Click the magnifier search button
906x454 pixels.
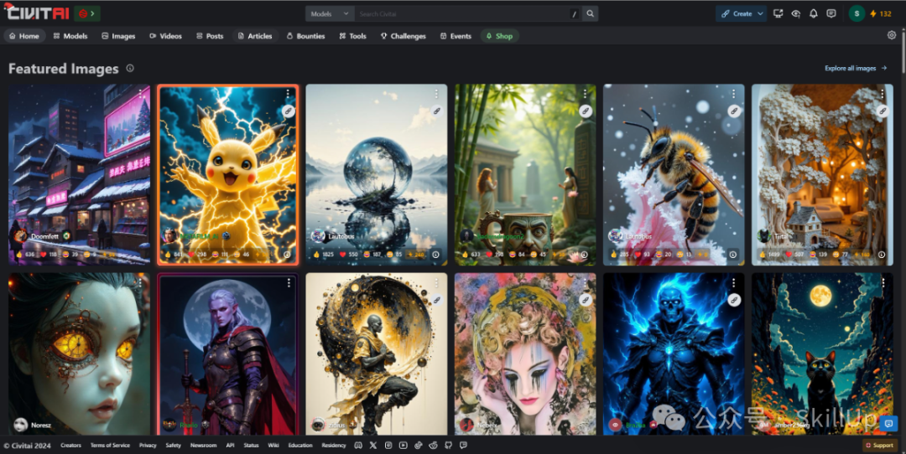[590, 14]
